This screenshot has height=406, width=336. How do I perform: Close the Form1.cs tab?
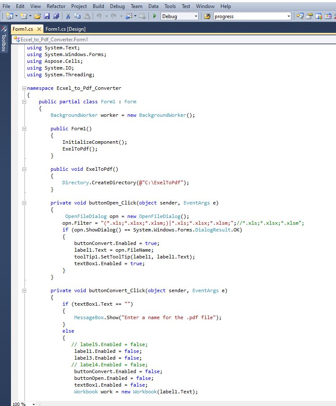39,29
